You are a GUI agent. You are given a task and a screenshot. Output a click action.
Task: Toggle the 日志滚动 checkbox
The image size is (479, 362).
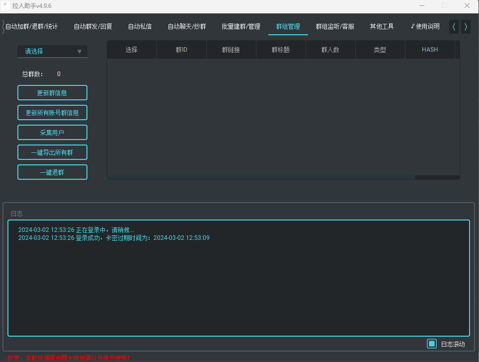432,344
